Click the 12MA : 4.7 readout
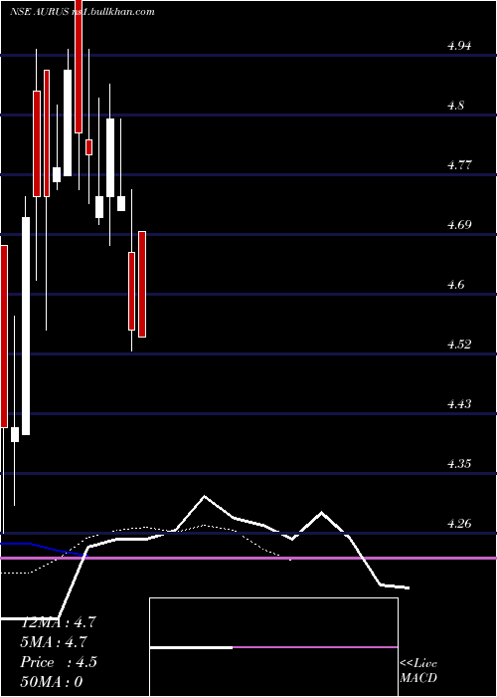 click(x=58, y=622)
